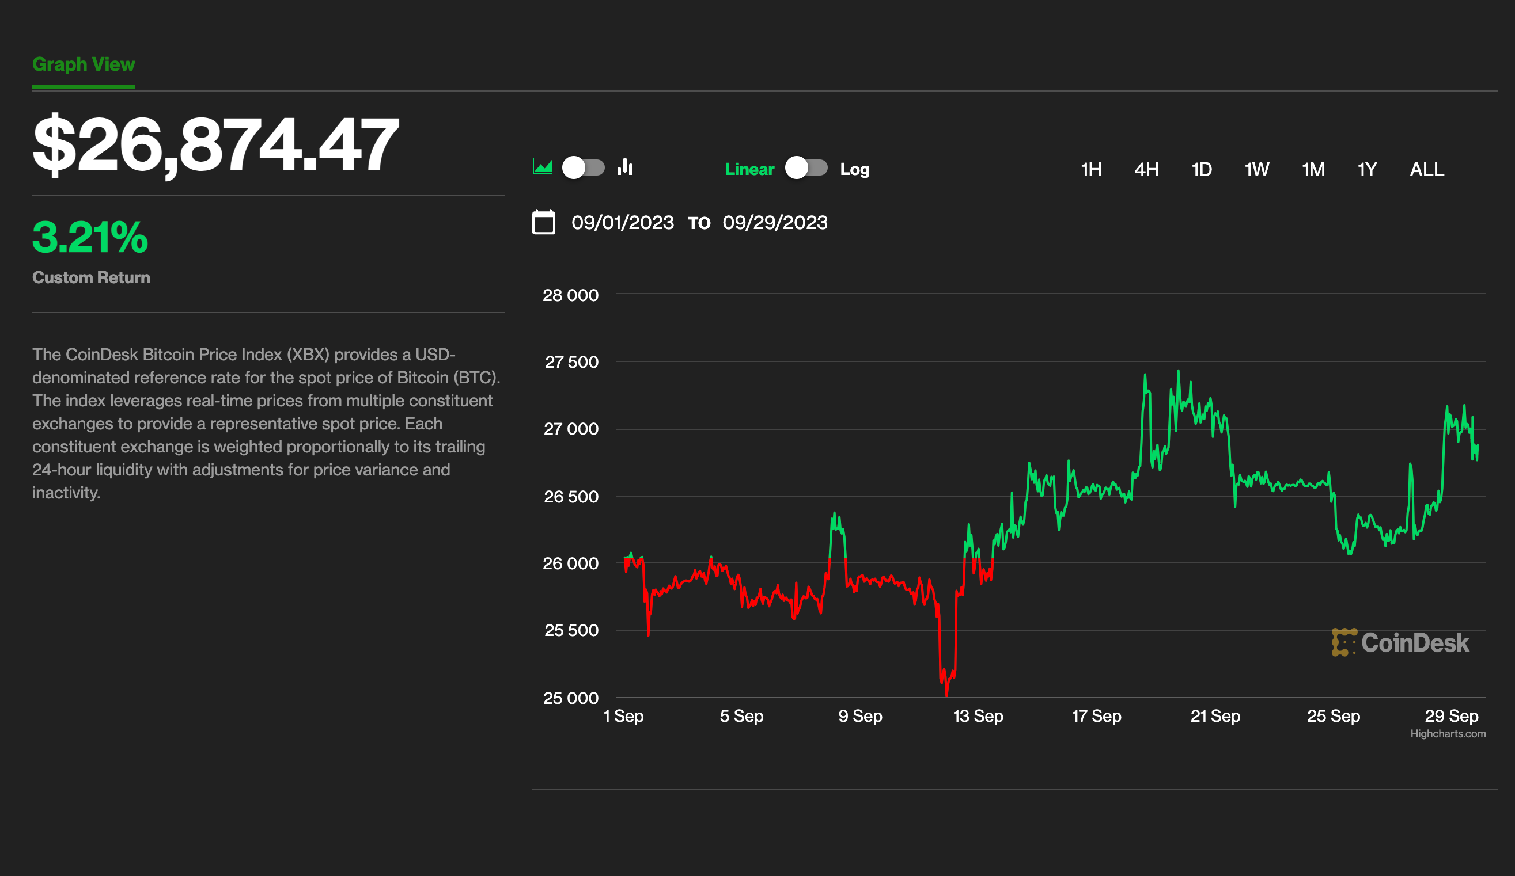
Task: Click the 13 Sep x-axis label
Action: pyautogui.click(x=978, y=716)
